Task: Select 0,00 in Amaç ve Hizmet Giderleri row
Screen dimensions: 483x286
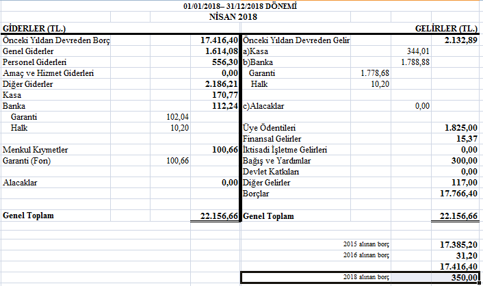Action: coord(230,73)
